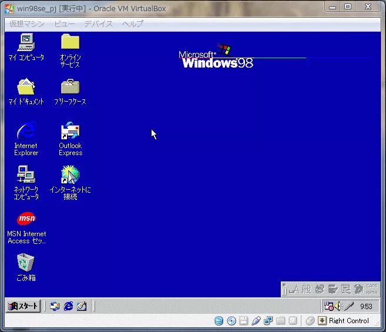Toggle CAPS on the IME toolbar
Viewport: 386px width, 332px height.
point(372,286)
